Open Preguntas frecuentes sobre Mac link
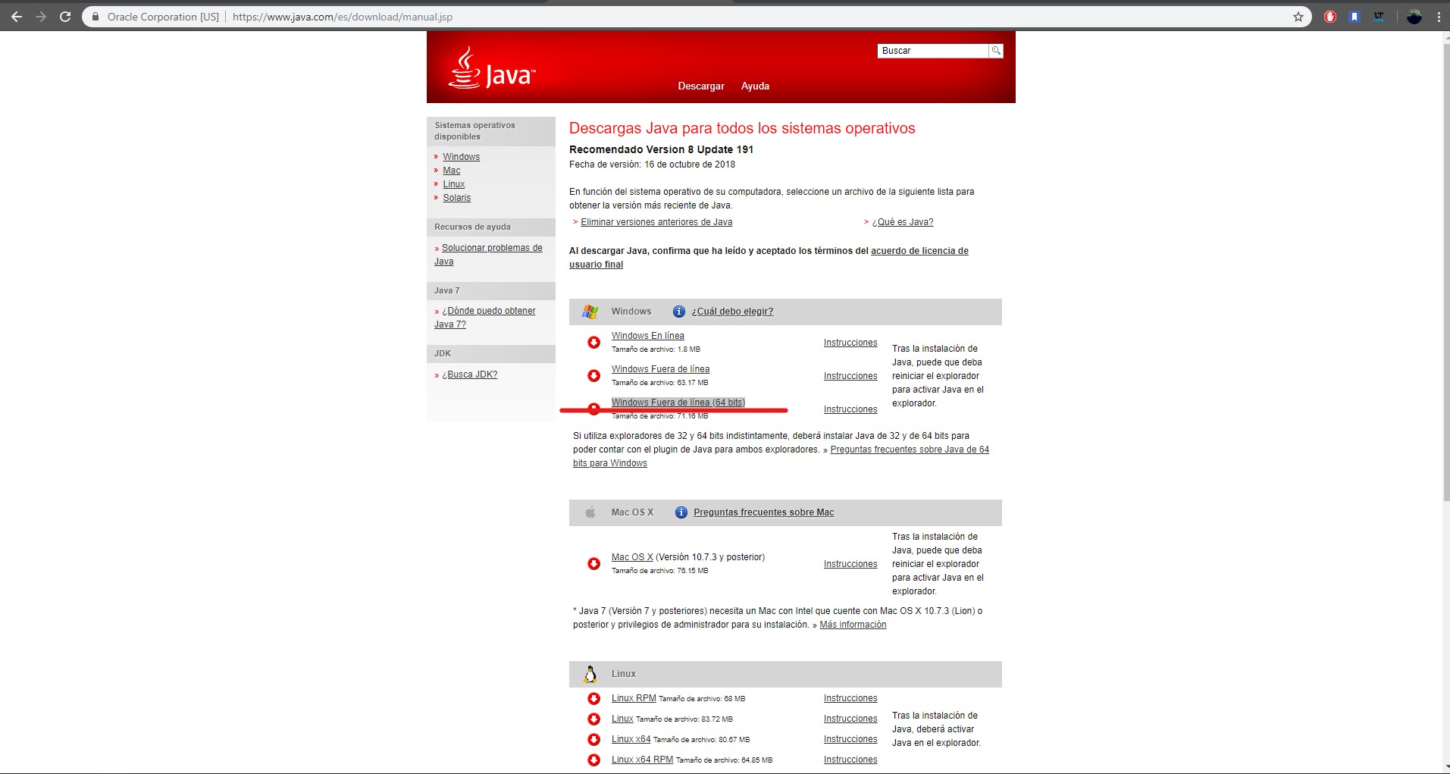This screenshot has height=774, width=1450. [x=764, y=512]
